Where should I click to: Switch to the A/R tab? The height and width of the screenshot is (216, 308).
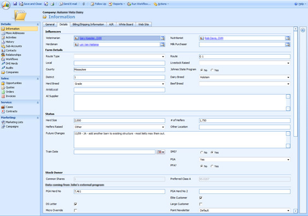pyautogui.click(x=111, y=25)
